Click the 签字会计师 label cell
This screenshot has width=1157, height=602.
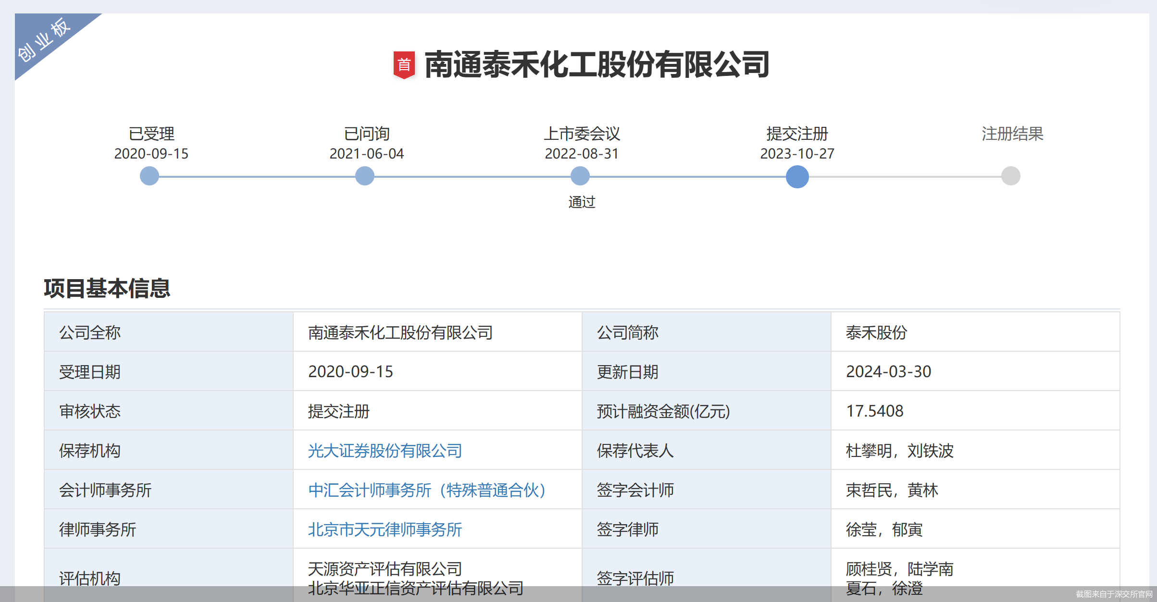click(707, 490)
